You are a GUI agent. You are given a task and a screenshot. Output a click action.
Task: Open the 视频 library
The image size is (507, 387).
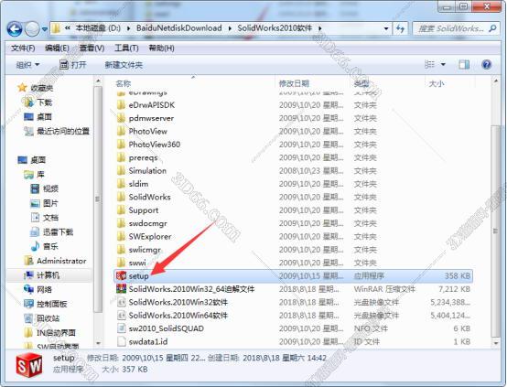coord(44,188)
